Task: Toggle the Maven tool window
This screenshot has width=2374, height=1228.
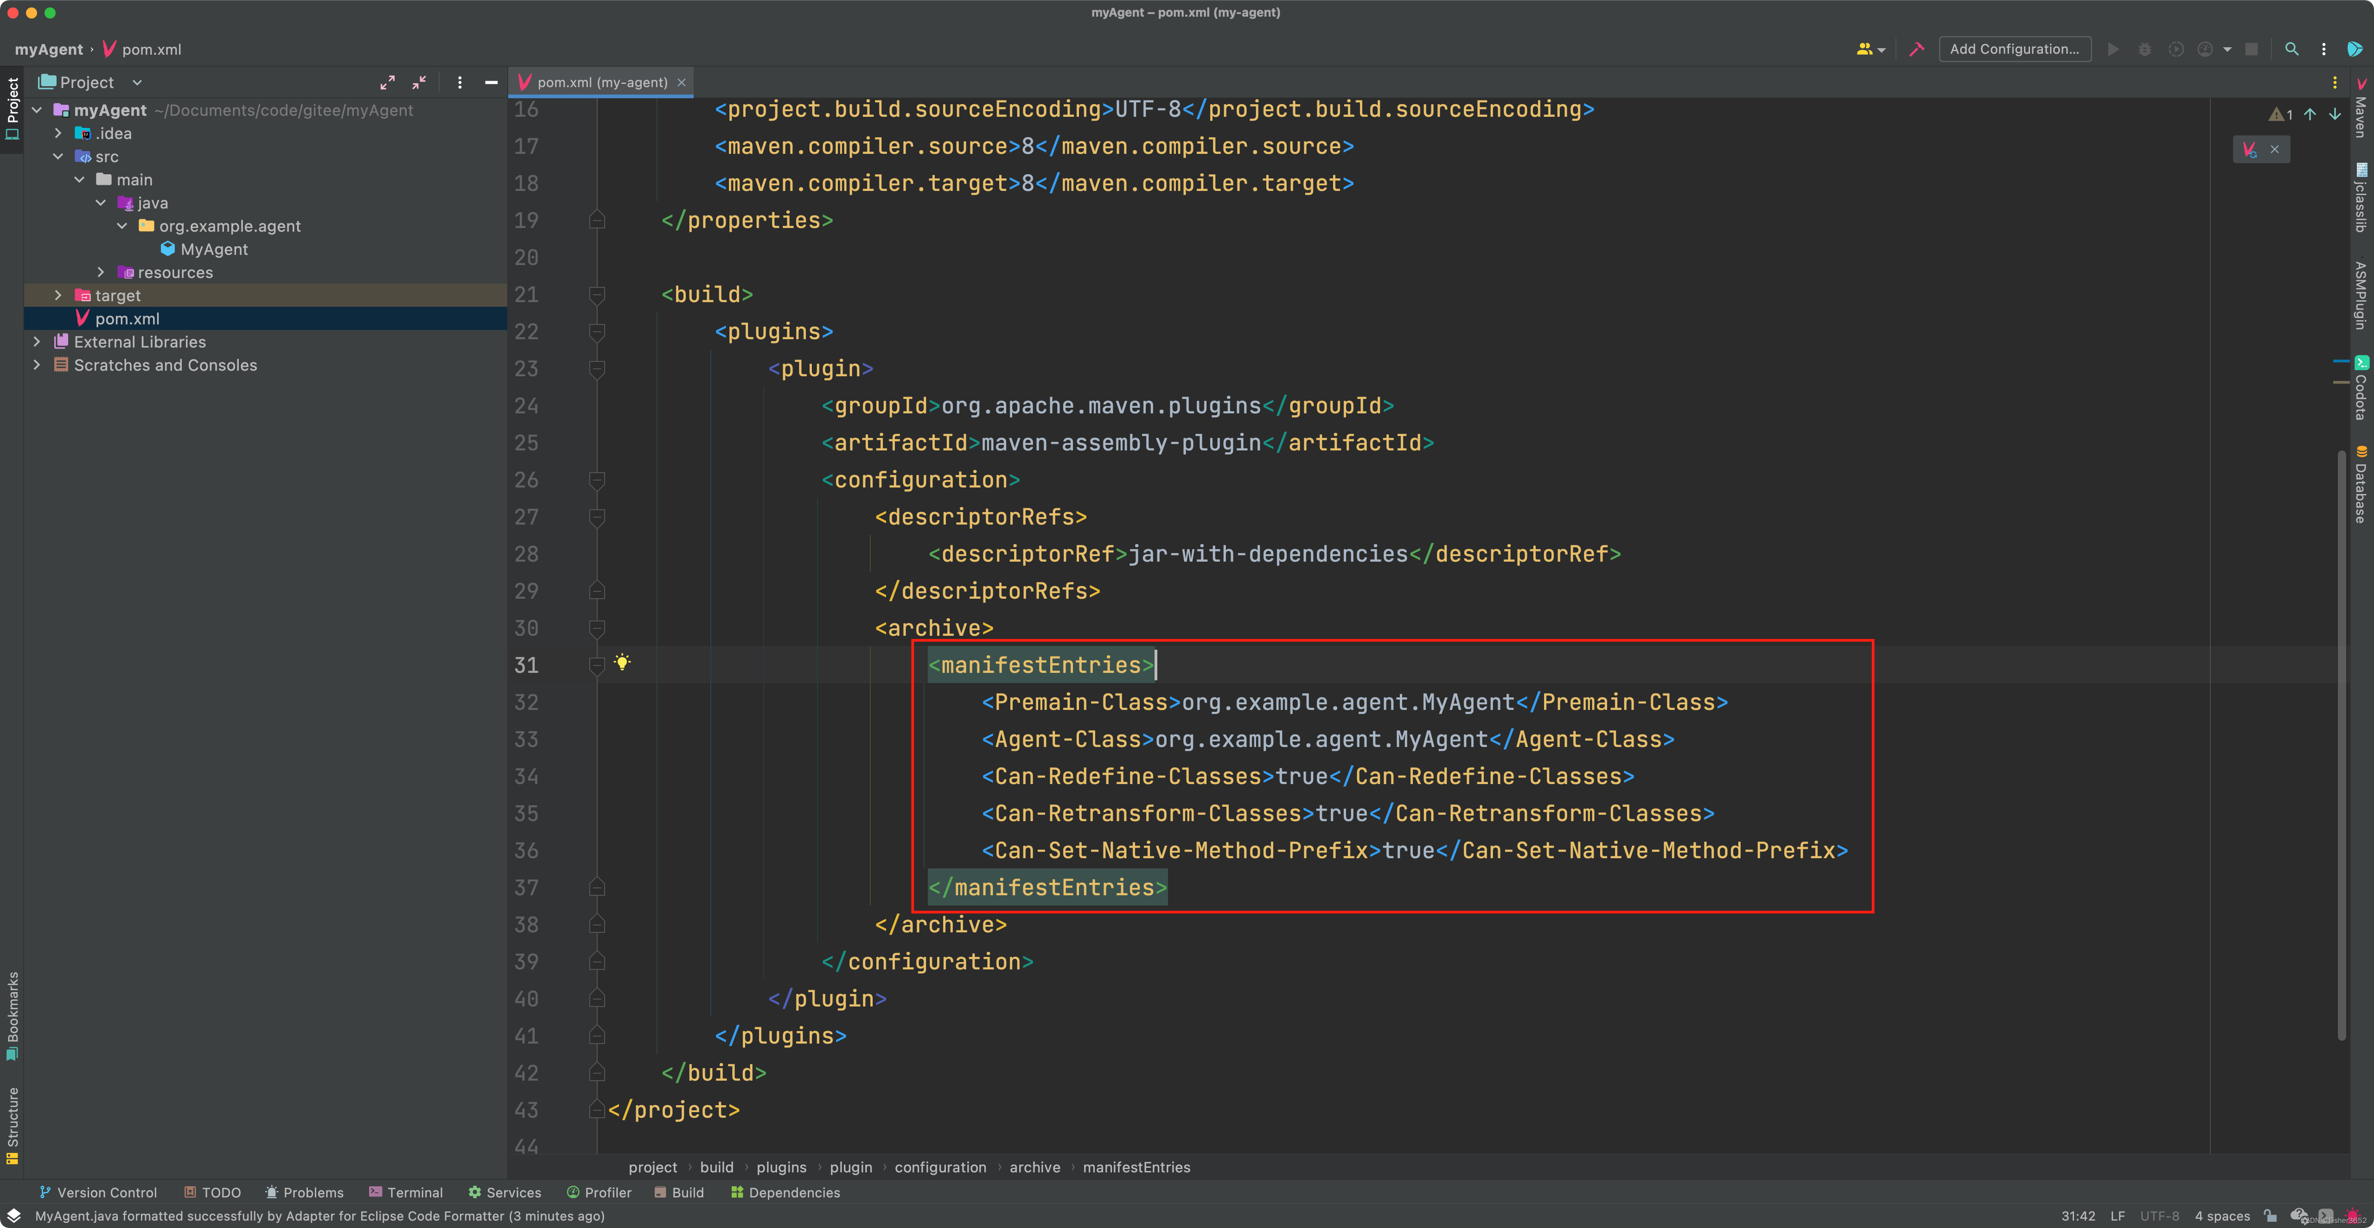Action: click(2361, 109)
